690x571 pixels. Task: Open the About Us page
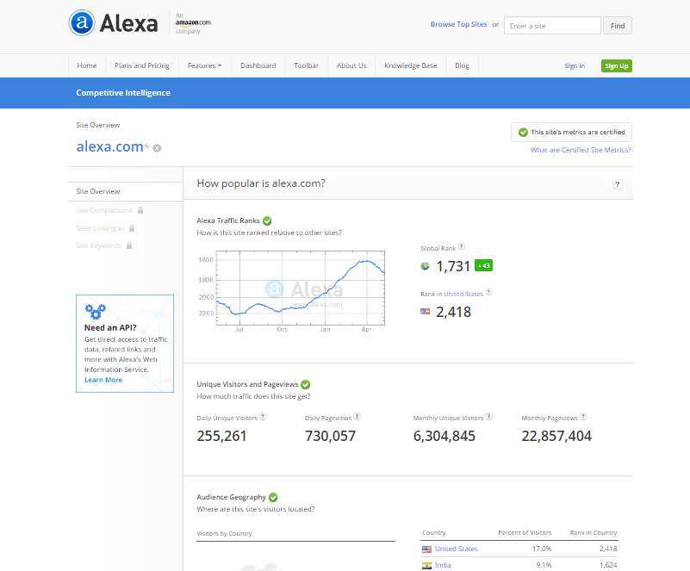[351, 65]
